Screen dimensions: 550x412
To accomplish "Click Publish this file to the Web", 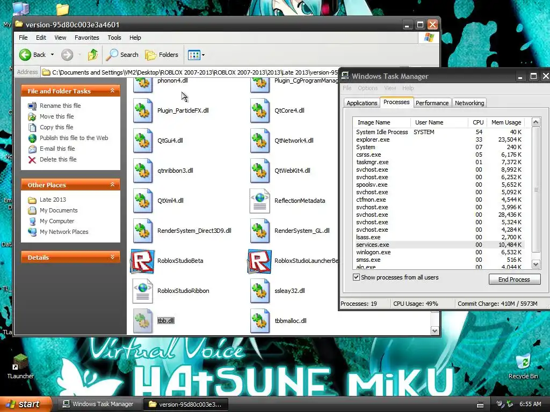I will 74,138.
